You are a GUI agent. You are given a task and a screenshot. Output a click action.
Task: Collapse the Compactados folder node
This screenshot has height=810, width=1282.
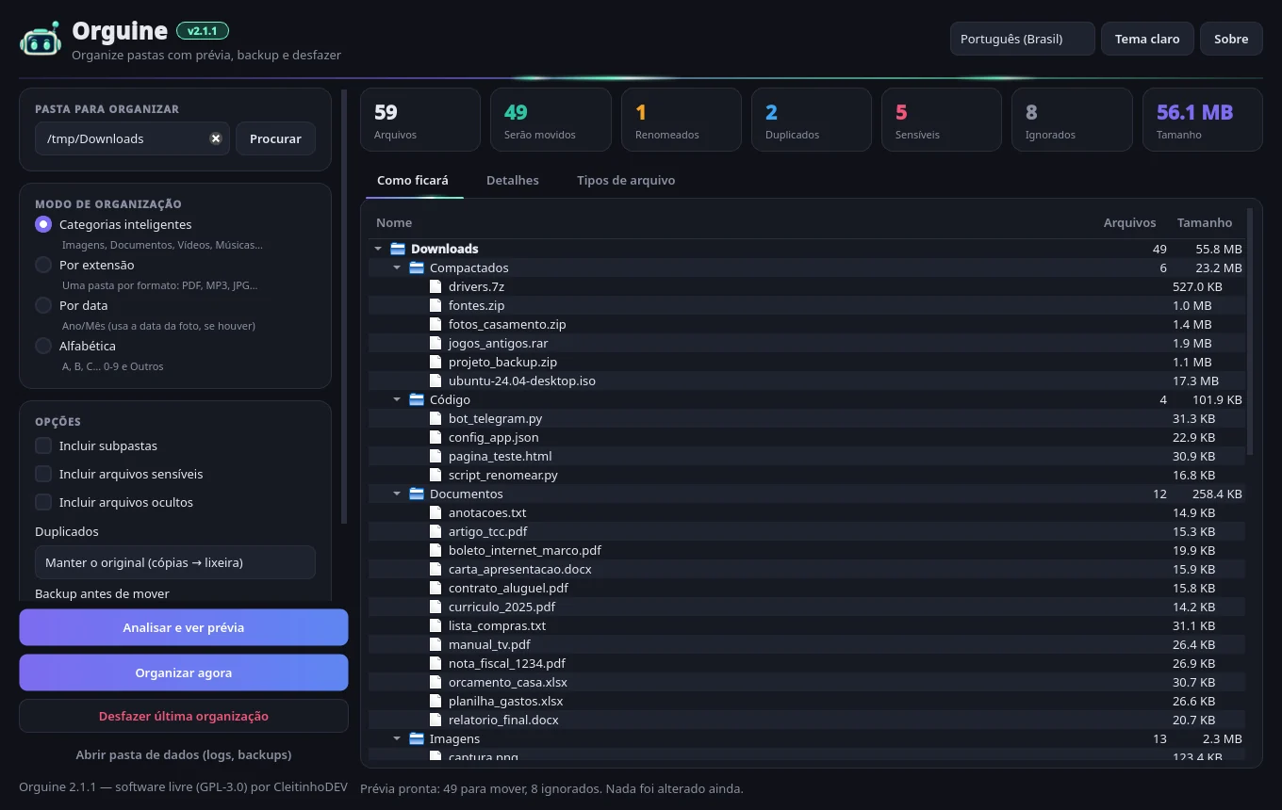pos(397,267)
